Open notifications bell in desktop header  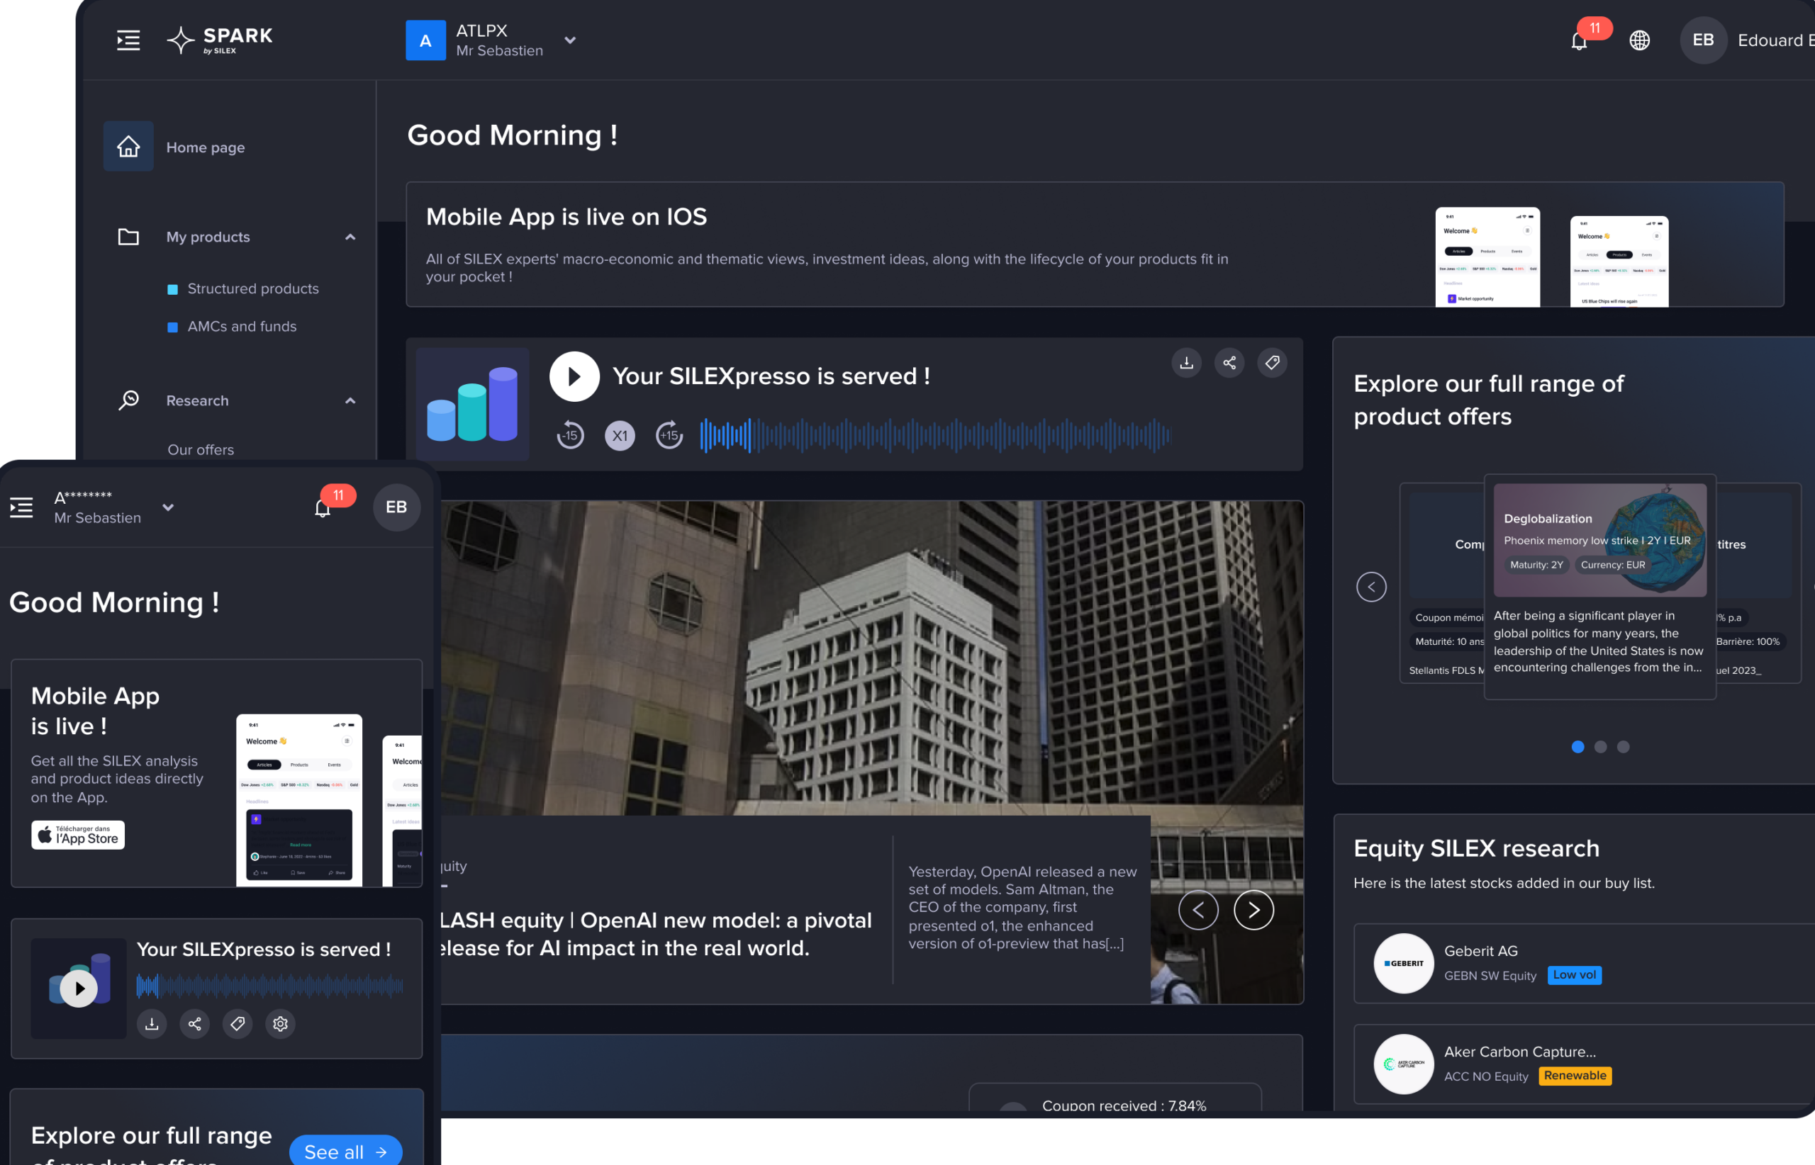pyautogui.click(x=1579, y=41)
